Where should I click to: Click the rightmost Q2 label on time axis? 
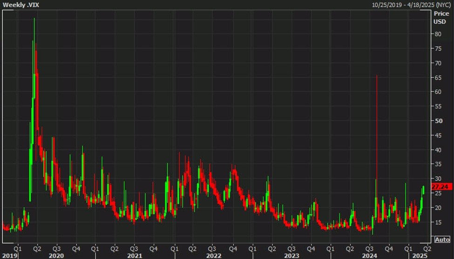tap(427, 248)
